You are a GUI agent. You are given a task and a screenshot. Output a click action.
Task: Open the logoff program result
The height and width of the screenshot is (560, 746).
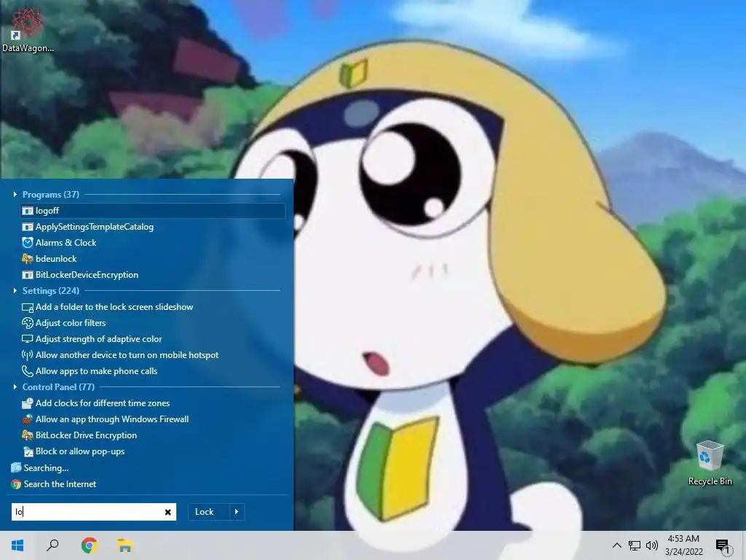pos(153,211)
